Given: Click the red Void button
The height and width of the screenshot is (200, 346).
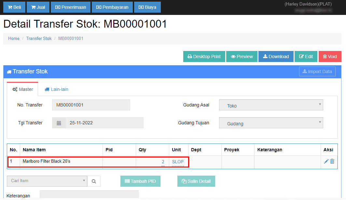Looking at the screenshot, I should point(330,56).
